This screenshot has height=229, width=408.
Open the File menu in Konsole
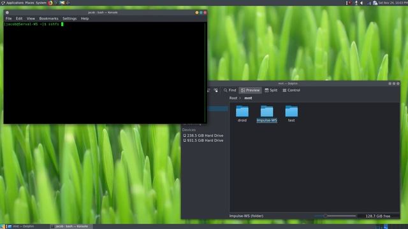point(8,18)
